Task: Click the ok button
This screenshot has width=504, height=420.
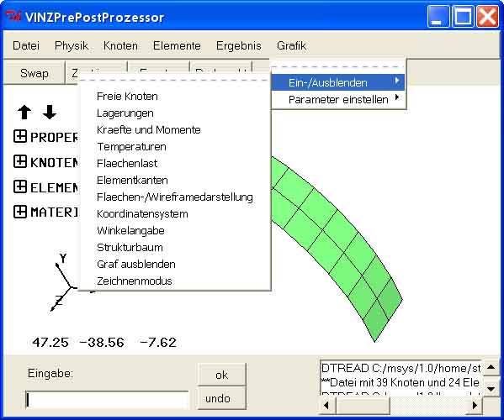Action: 221,375
